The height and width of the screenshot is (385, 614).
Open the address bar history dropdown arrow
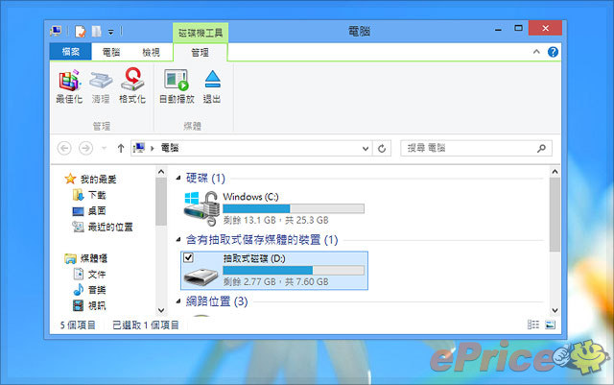pos(366,149)
